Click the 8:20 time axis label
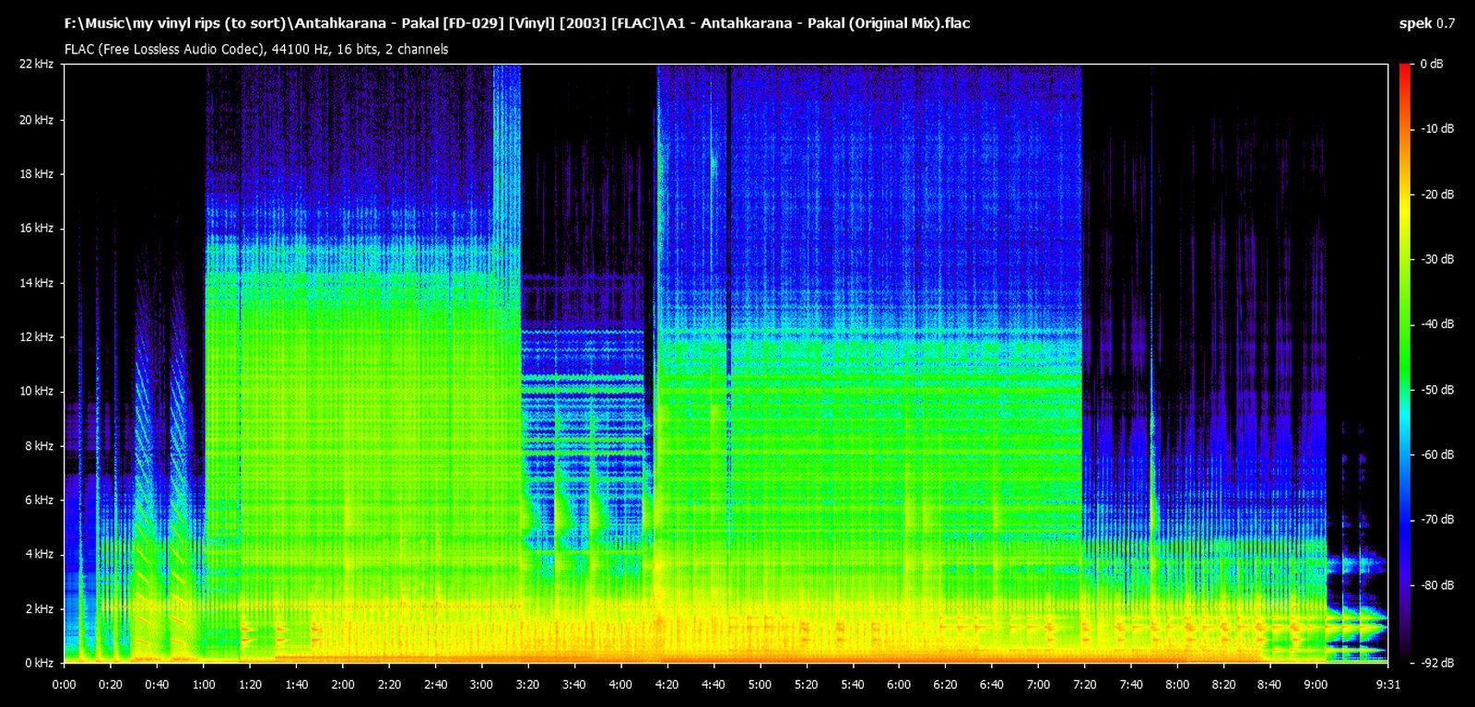The height and width of the screenshot is (707, 1475). [1223, 685]
